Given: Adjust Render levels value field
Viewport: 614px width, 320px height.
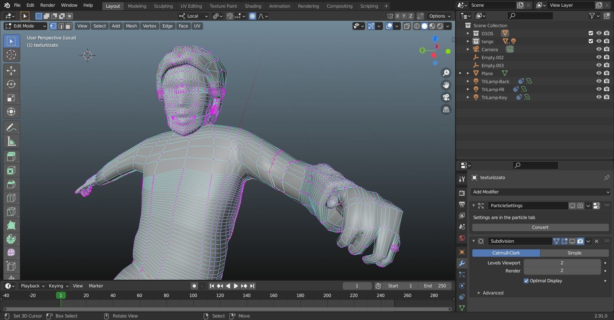Looking at the screenshot, I should pos(562,271).
